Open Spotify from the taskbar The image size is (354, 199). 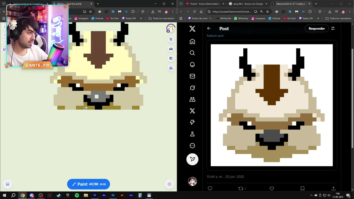tap(77, 195)
